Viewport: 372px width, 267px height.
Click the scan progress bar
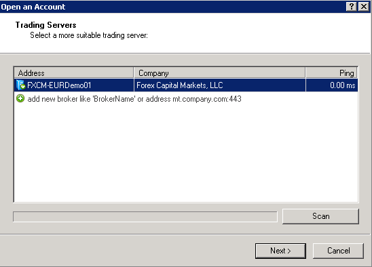[145, 217]
